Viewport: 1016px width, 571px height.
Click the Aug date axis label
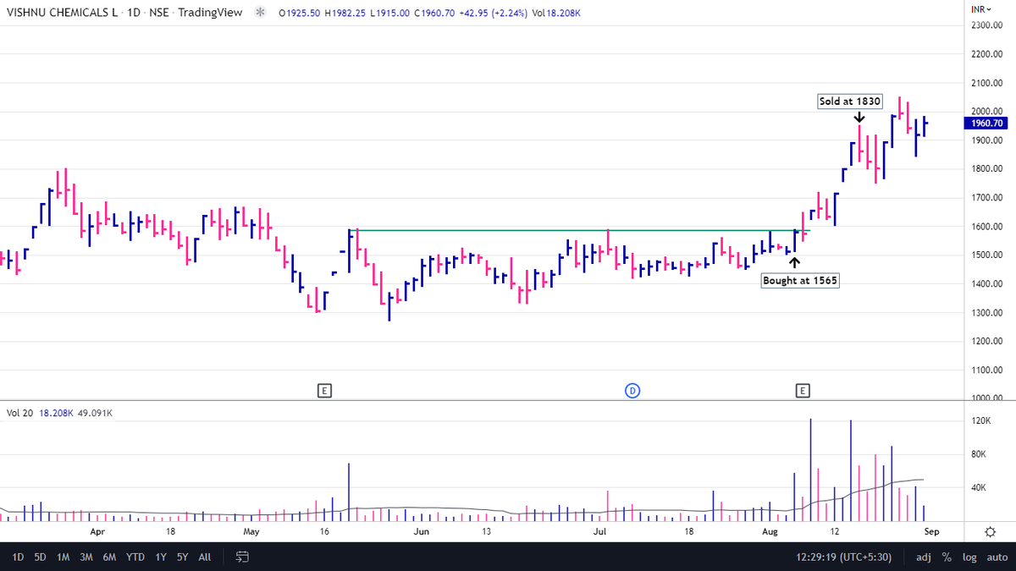click(x=770, y=531)
